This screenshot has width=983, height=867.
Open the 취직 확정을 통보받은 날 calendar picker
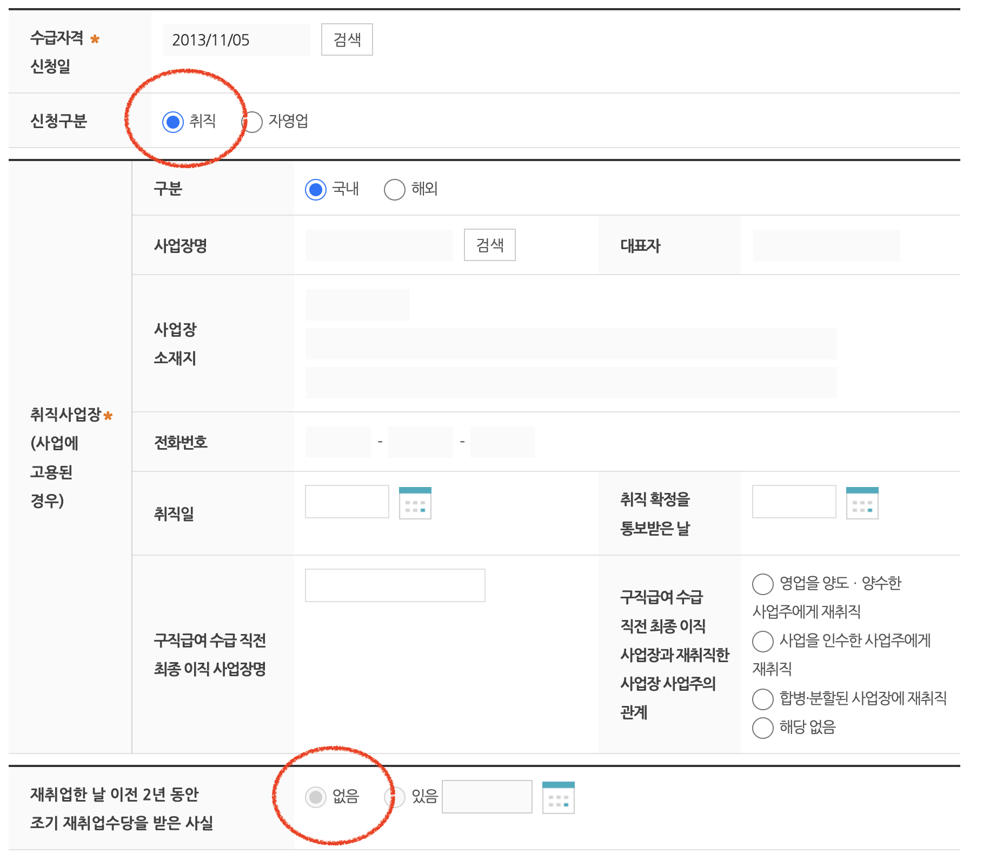click(x=864, y=502)
